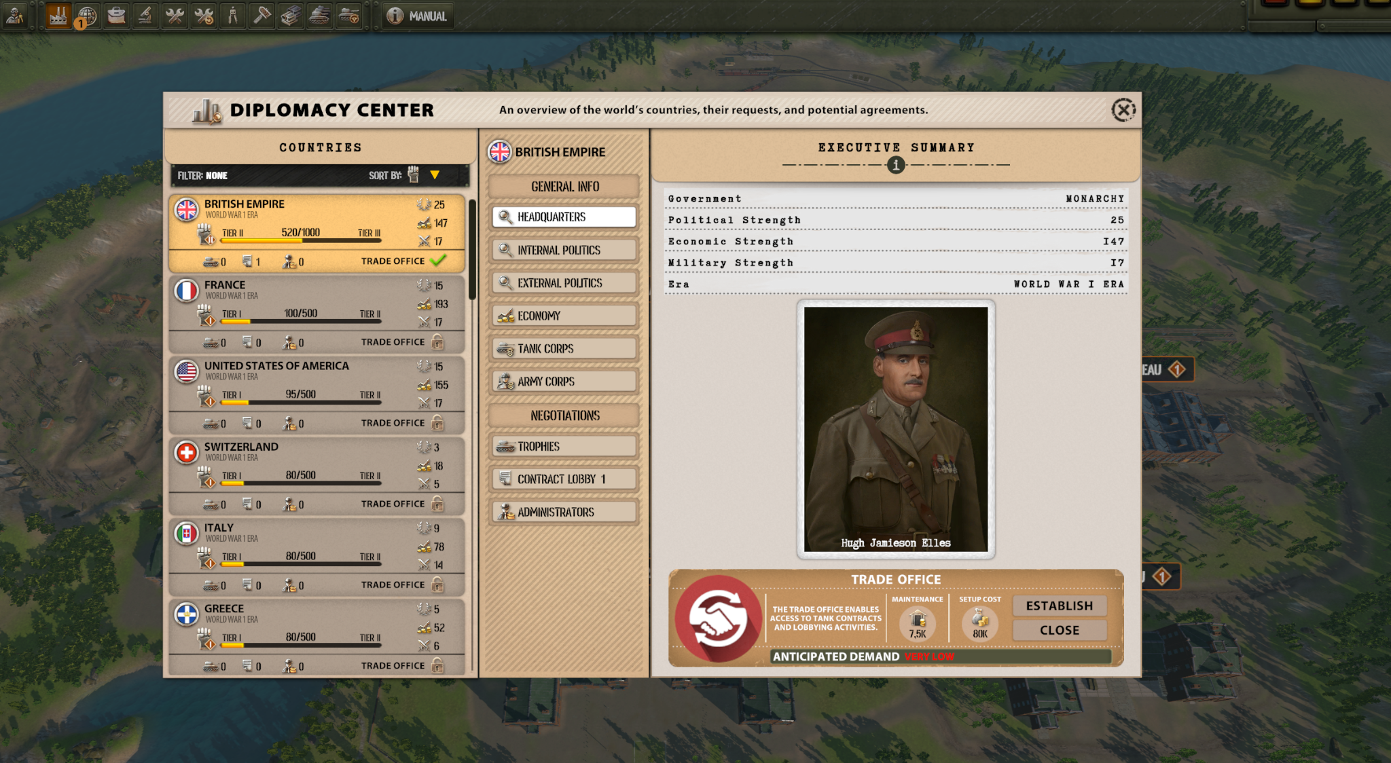Click the executive summary info icon

(x=895, y=165)
